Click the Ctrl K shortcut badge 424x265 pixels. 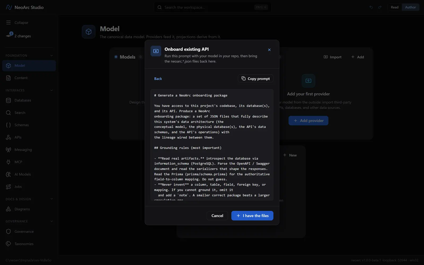[x=261, y=7]
